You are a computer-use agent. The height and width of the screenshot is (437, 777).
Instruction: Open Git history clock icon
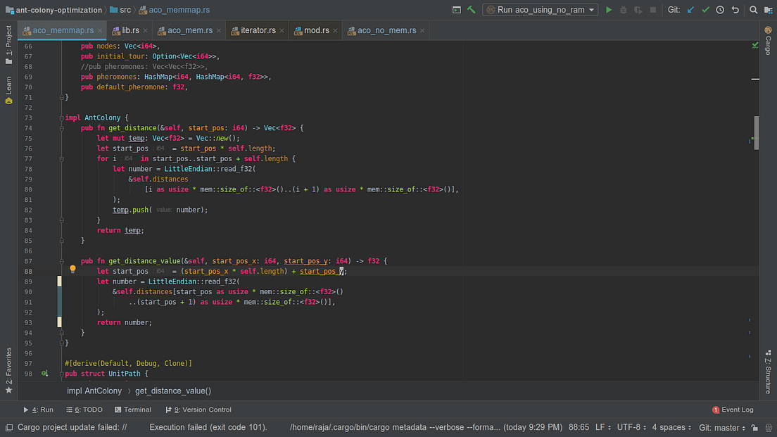click(x=720, y=10)
